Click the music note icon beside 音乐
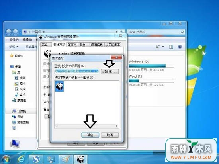Screen dimensions: 219x164 coord(17,94)
